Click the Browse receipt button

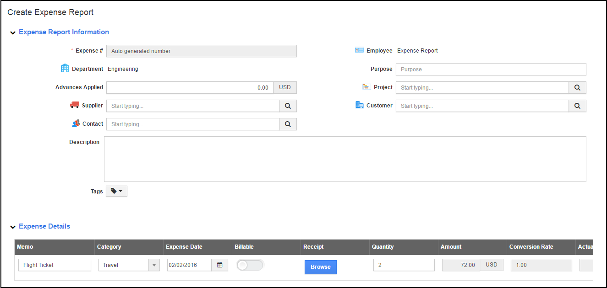coord(320,267)
